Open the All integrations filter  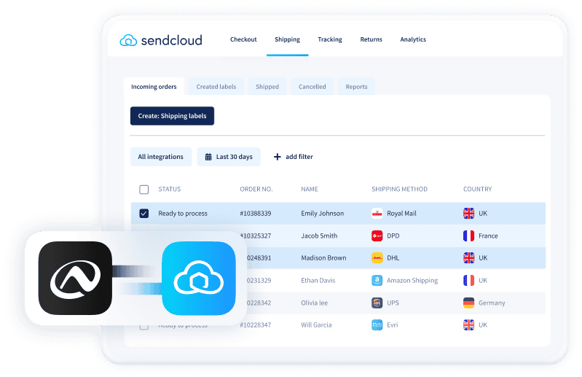click(161, 157)
